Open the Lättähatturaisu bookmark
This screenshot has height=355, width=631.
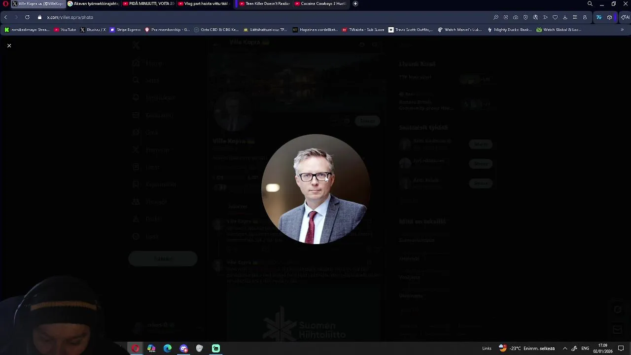(x=265, y=30)
